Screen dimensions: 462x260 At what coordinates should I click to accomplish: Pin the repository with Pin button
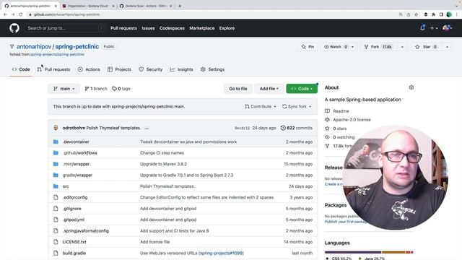pyautogui.click(x=308, y=47)
